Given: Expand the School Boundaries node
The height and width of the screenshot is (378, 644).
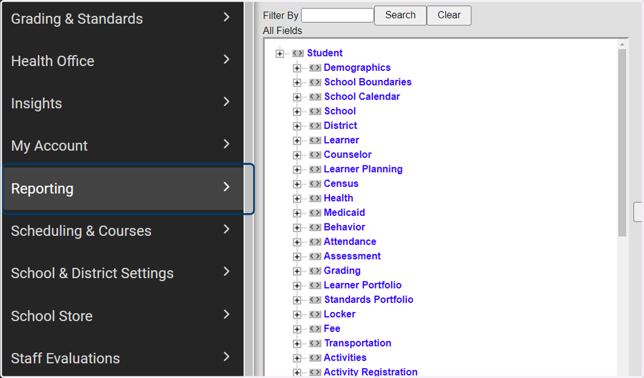Looking at the screenshot, I should 297,83.
